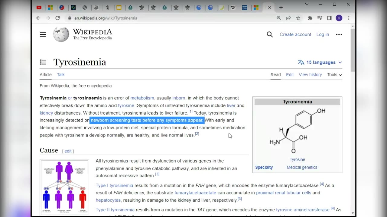The width and height of the screenshot is (387, 217).
Task: Open the Chrome profile avatar K
Action: pos(339,18)
